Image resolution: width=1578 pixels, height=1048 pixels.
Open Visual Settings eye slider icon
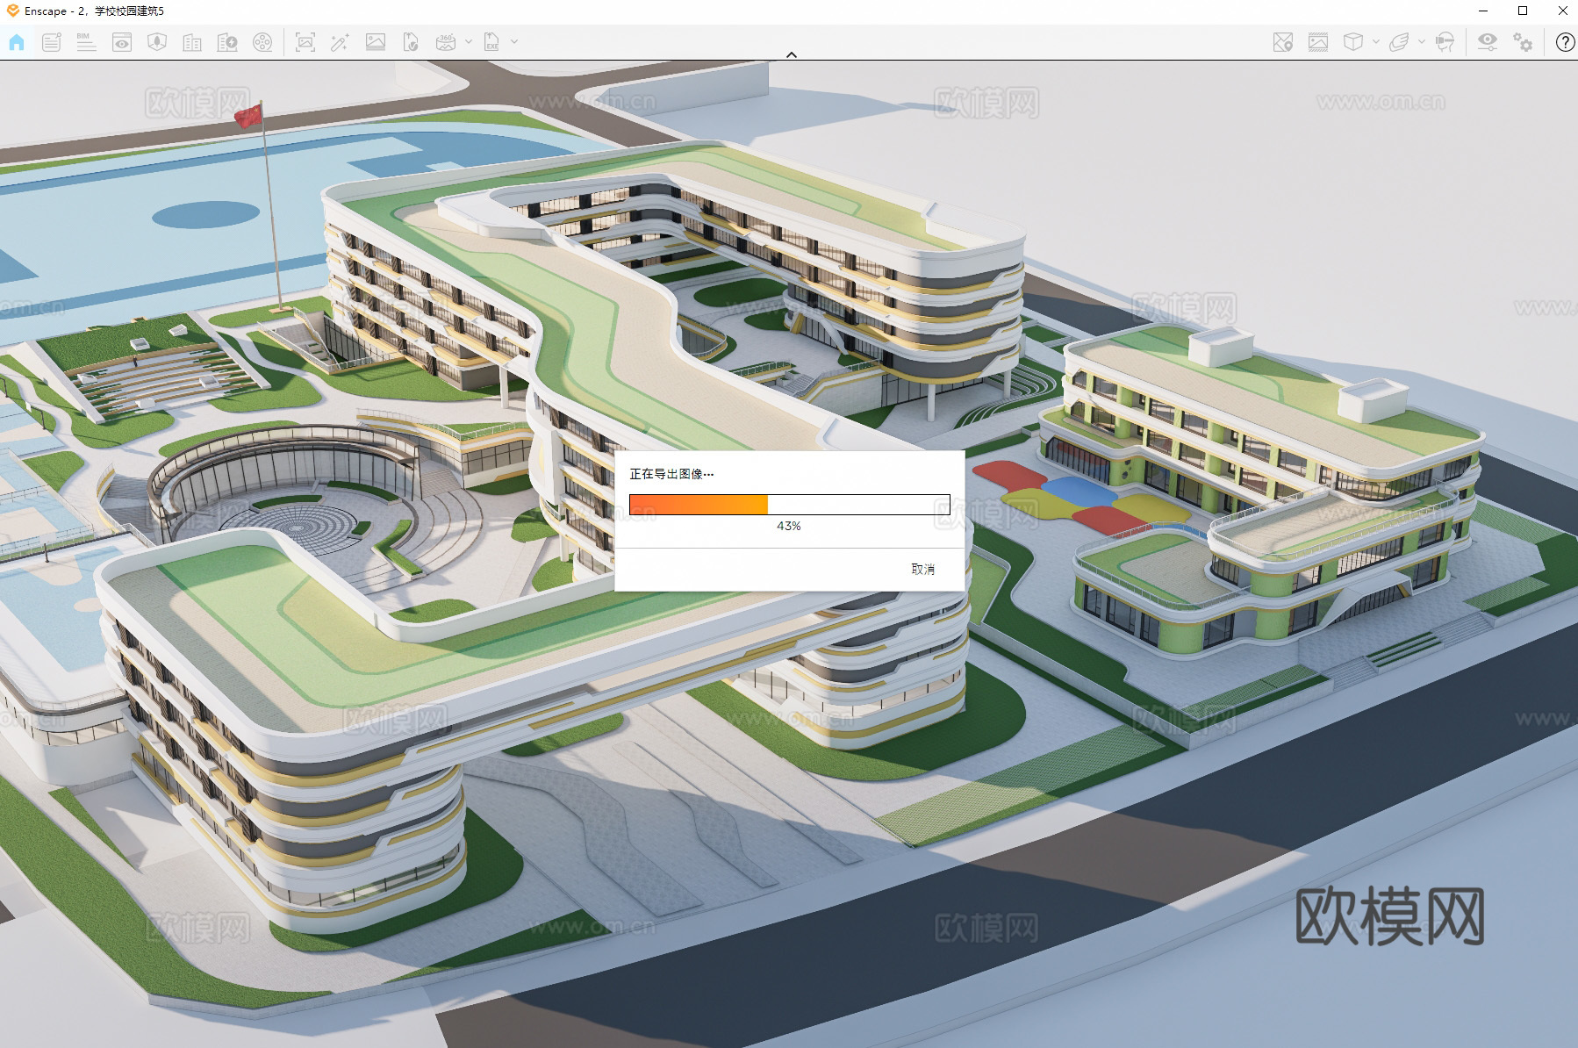point(1488,42)
